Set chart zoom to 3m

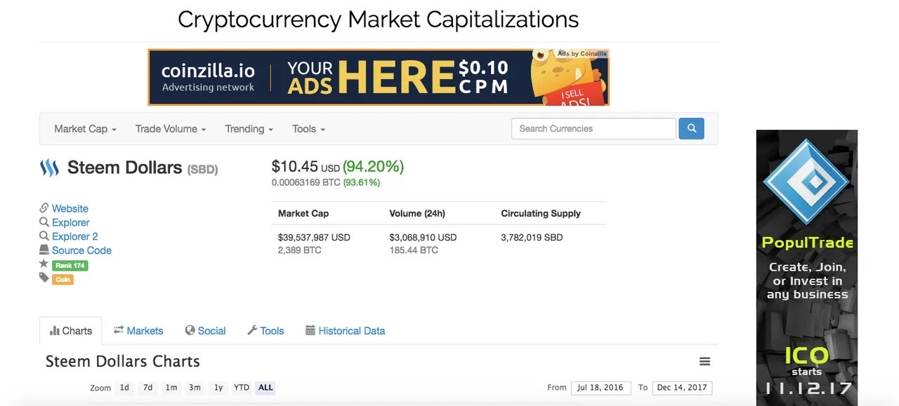195,388
